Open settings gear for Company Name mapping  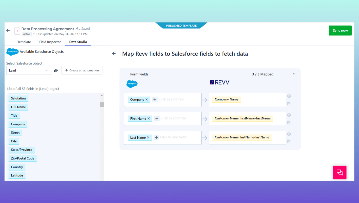tap(289, 96)
